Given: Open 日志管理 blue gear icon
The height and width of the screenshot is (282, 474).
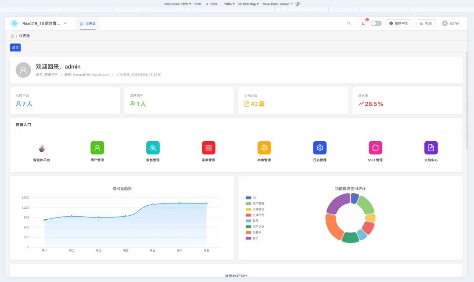Looking at the screenshot, I should pos(320,148).
